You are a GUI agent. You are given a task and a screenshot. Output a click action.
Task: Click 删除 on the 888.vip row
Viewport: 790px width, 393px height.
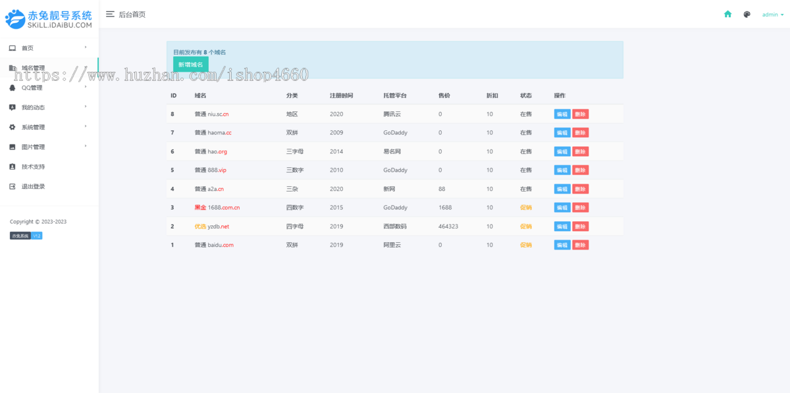tap(580, 170)
